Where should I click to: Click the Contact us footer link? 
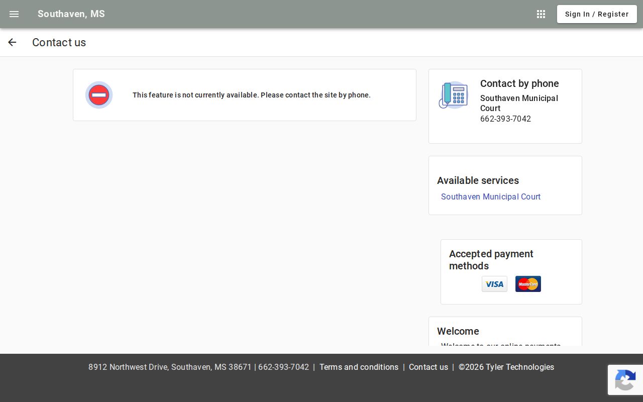pos(428,367)
